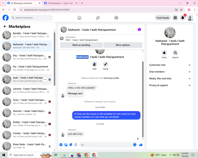Switch to the Marketplace browser tab

click(x=61, y=3)
